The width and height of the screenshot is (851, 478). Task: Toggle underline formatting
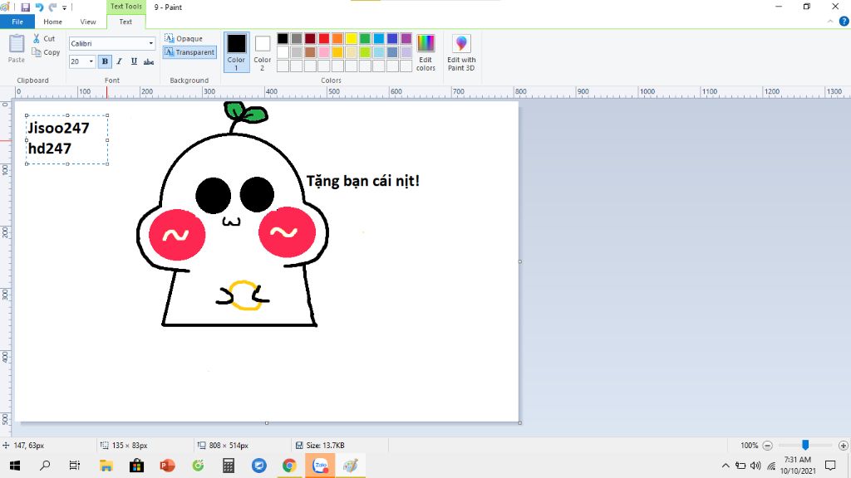134,61
